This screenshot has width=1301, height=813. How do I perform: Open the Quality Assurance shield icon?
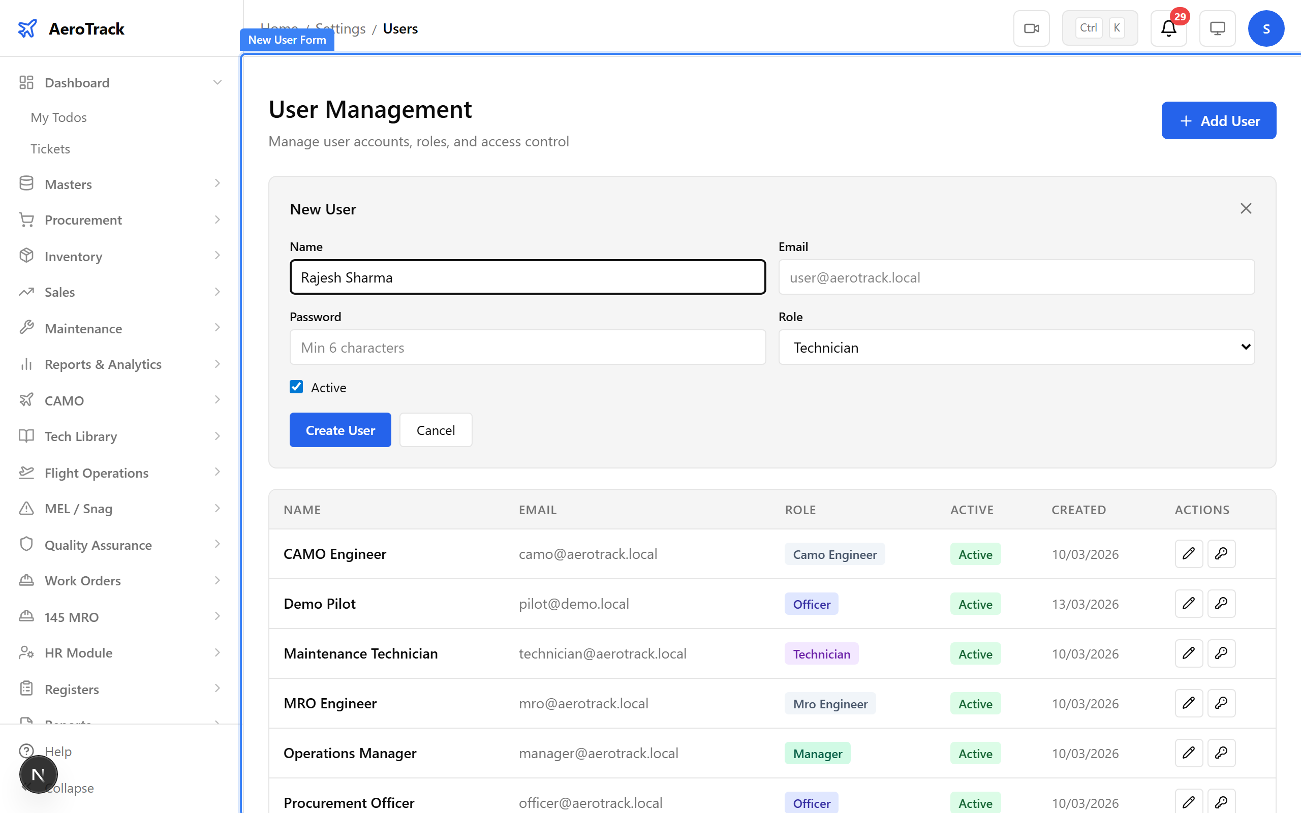[x=26, y=544]
